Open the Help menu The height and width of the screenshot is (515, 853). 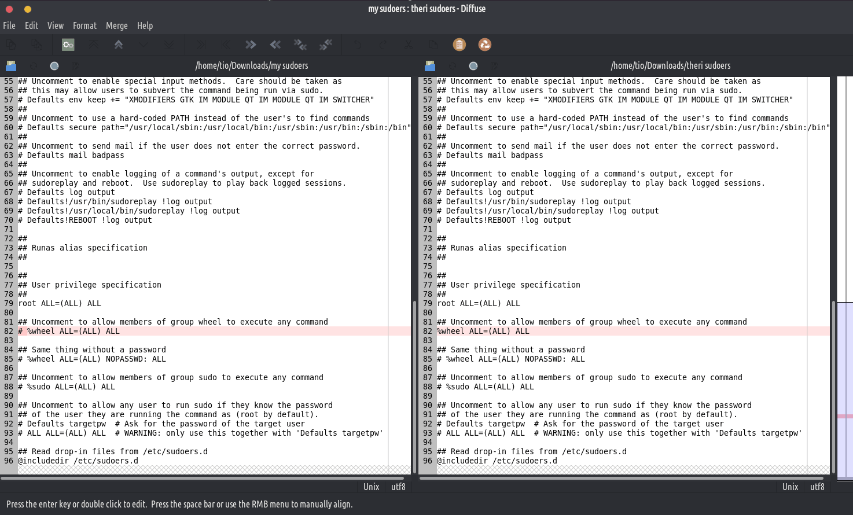click(x=145, y=25)
